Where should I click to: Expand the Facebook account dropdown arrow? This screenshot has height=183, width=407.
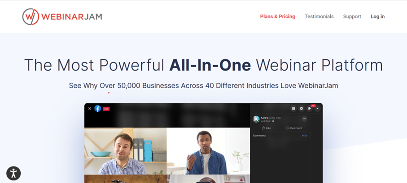pyautogui.click(x=317, y=108)
